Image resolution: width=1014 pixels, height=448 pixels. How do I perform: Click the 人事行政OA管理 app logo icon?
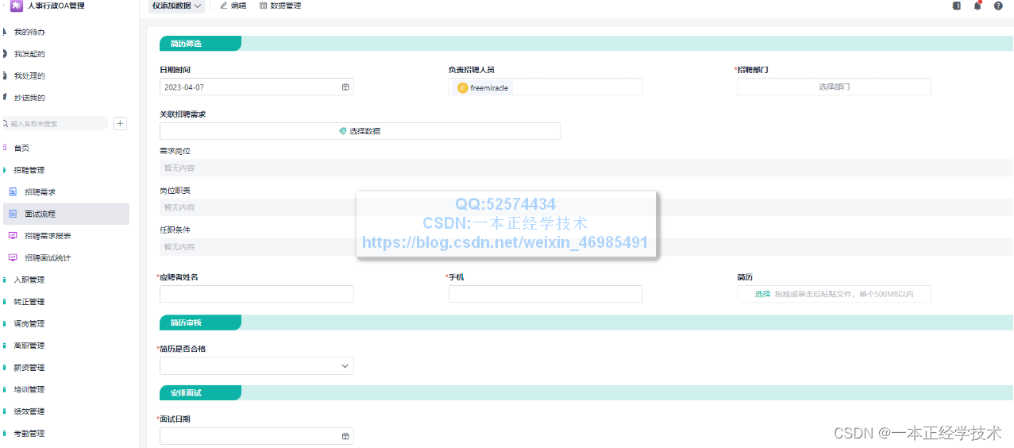(x=16, y=6)
